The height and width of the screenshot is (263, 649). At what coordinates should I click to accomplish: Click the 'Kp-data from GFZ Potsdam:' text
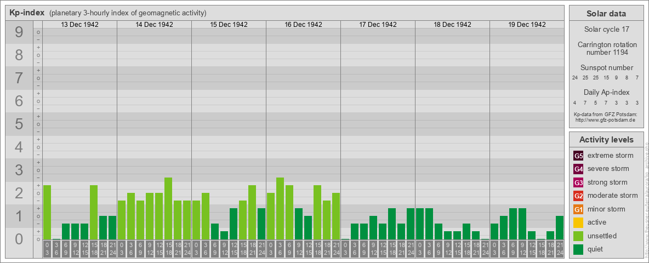[x=605, y=114]
